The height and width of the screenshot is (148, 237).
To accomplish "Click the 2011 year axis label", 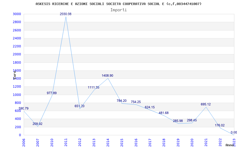I will tap(66, 142).
